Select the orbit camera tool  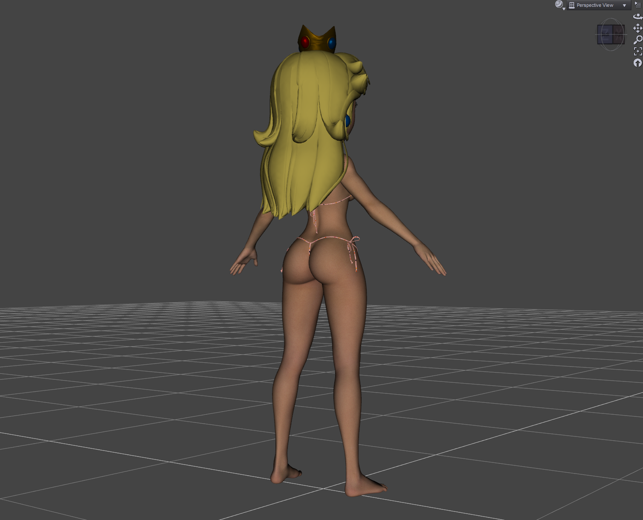(x=638, y=16)
